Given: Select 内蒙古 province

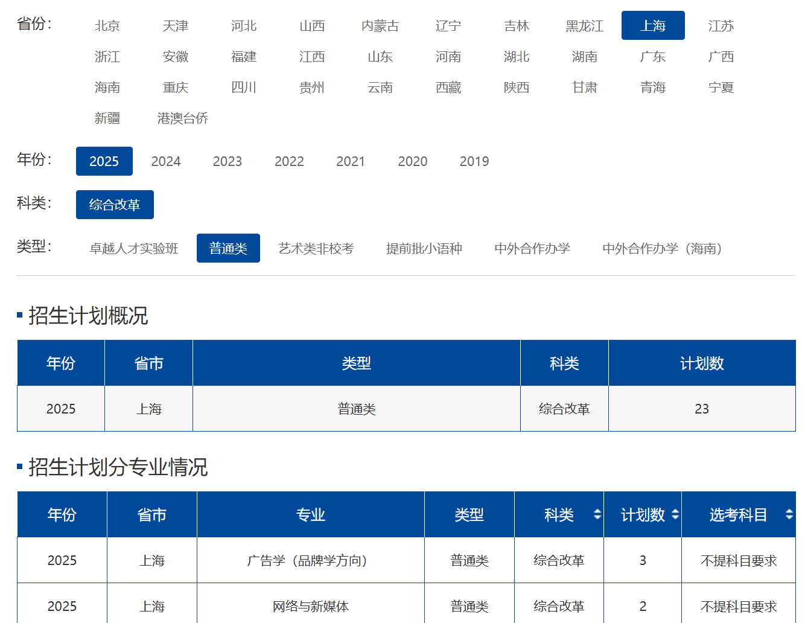Looking at the screenshot, I should click(380, 26).
